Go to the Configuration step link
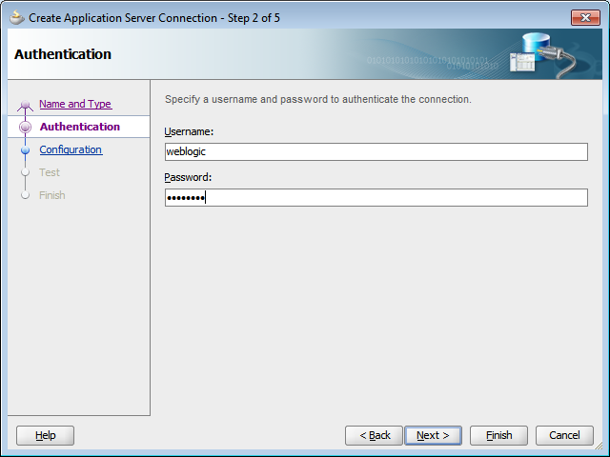Screen dimensions: 610x457 71,149
